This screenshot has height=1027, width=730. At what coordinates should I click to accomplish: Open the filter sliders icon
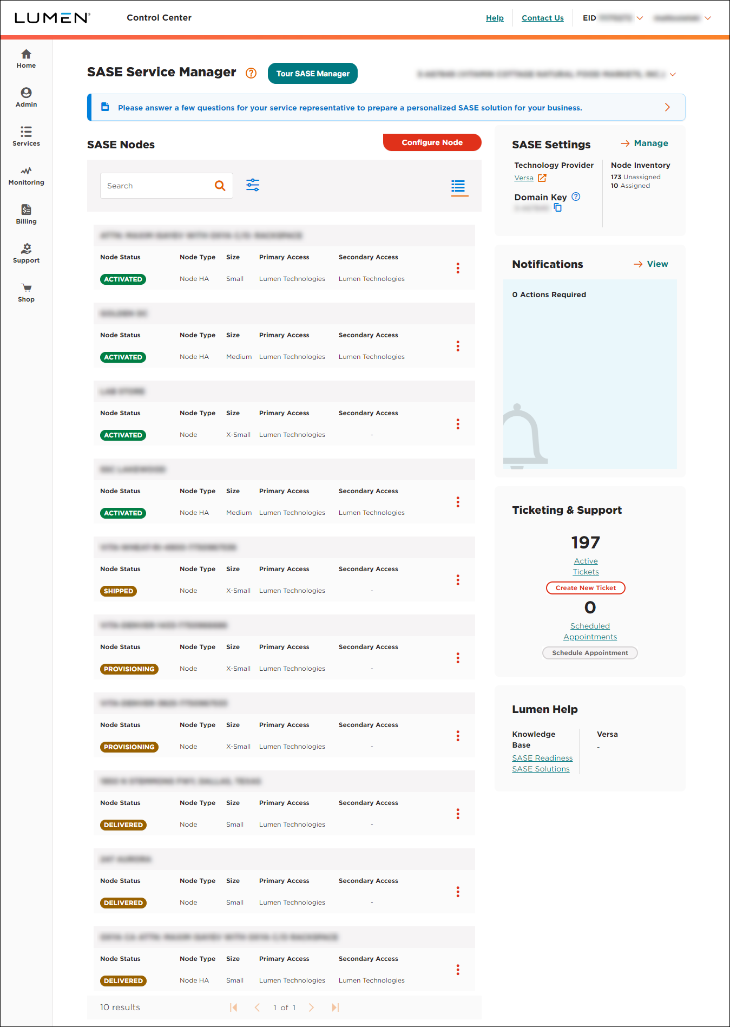(x=253, y=185)
